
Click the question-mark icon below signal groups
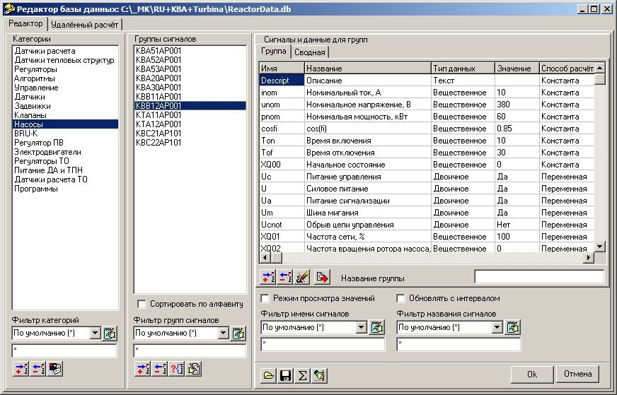[176, 368]
